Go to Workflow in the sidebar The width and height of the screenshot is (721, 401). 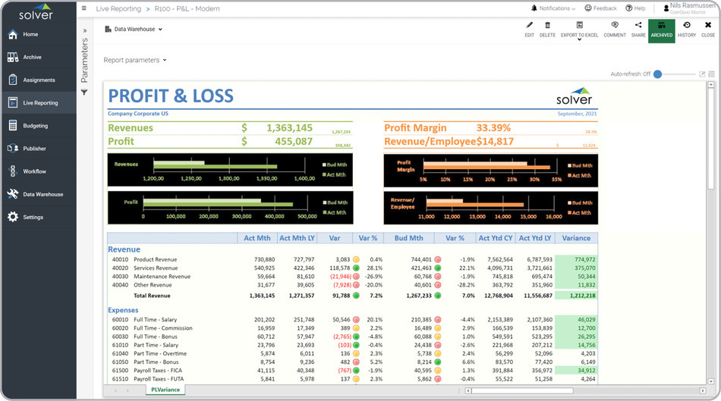(x=34, y=171)
